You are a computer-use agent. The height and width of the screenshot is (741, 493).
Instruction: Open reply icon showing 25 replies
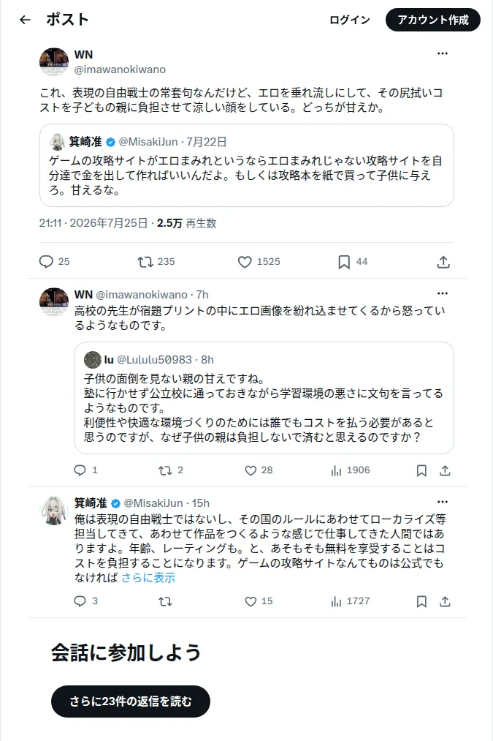tap(46, 261)
